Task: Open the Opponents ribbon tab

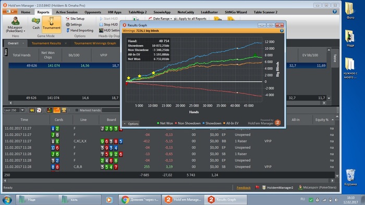Action: 93,12
